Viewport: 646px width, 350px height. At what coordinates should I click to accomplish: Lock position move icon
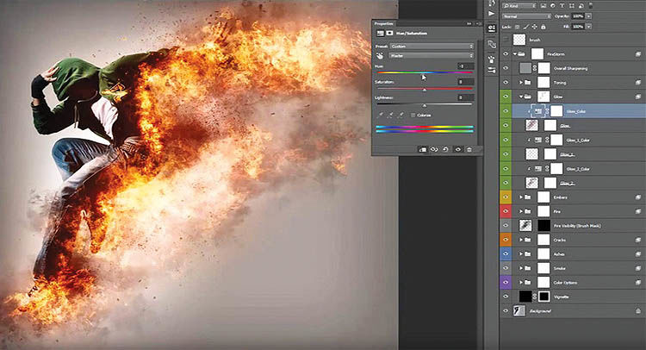pos(535,27)
